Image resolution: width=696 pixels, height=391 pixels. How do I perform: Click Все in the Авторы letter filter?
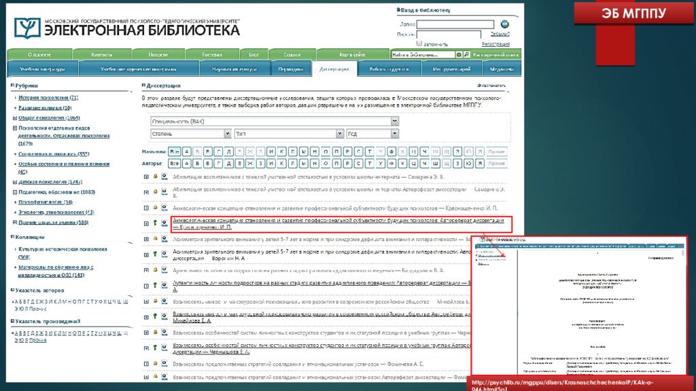click(175, 164)
